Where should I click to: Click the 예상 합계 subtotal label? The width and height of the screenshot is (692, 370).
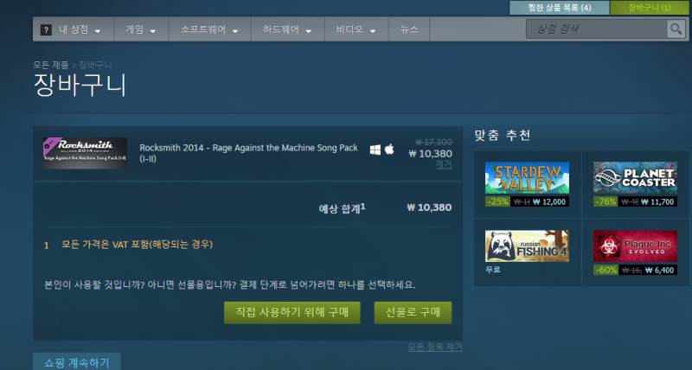(x=342, y=208)
